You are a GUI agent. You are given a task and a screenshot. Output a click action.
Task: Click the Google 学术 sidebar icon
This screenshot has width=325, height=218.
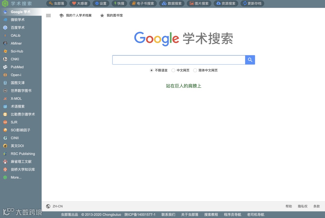[5, 12]
